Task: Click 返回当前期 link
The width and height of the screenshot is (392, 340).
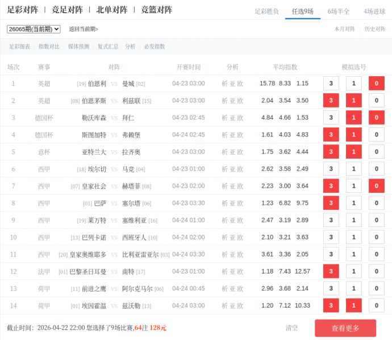Action: (x=84, y=29)
